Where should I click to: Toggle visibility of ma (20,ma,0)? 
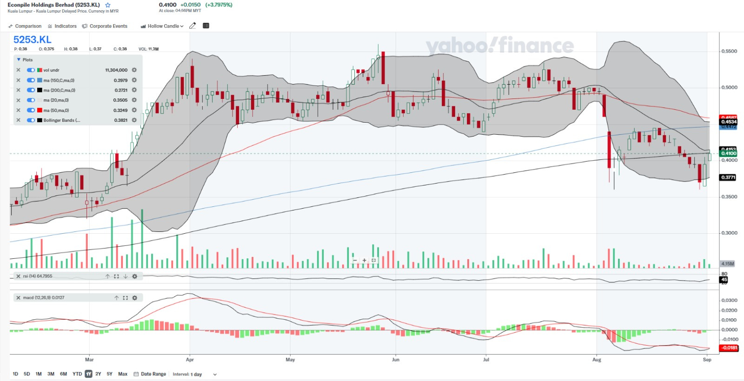(x=31, y=100)
